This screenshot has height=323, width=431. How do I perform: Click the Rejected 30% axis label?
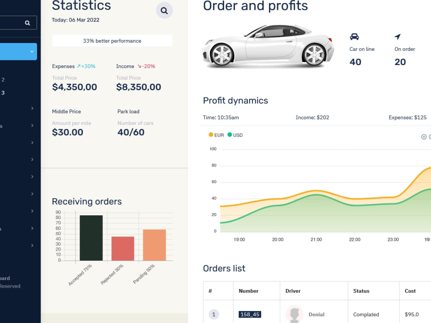click(112, 274)
